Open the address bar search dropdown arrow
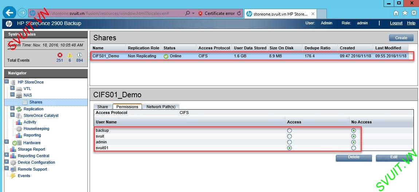 pos(193,13)
